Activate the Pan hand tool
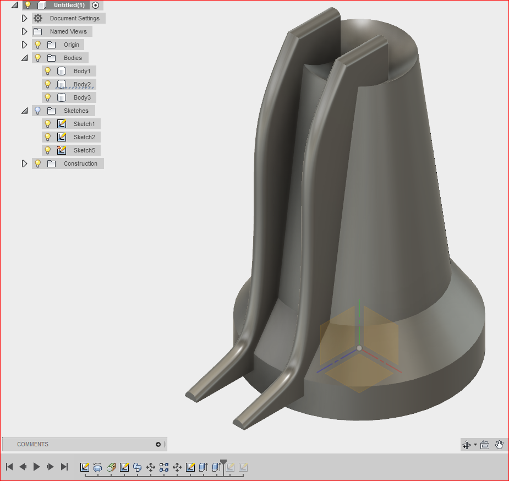 tap(499, 445)
